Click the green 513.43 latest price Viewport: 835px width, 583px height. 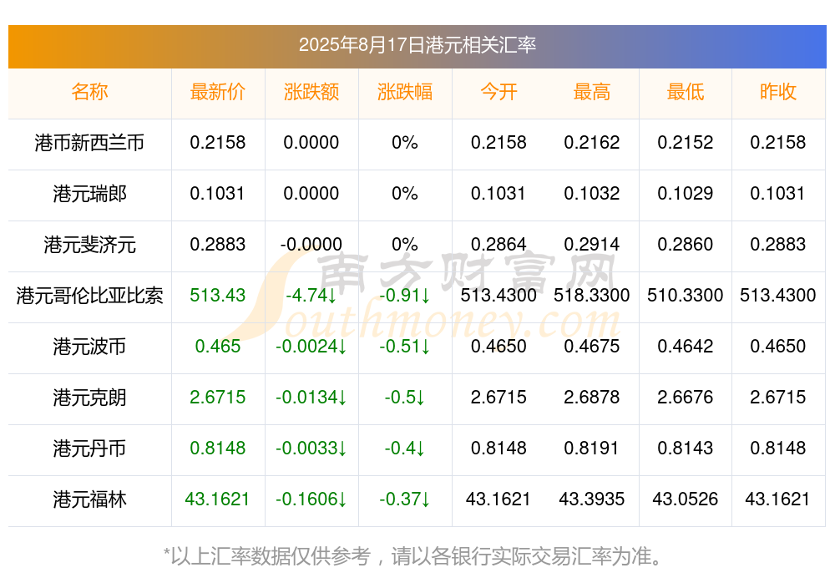218,295
